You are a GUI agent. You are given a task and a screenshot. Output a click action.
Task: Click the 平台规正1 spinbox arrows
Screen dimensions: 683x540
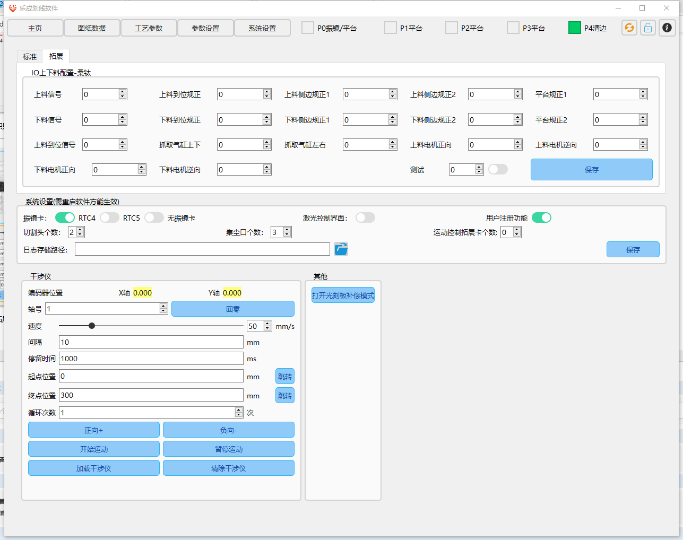643,94
